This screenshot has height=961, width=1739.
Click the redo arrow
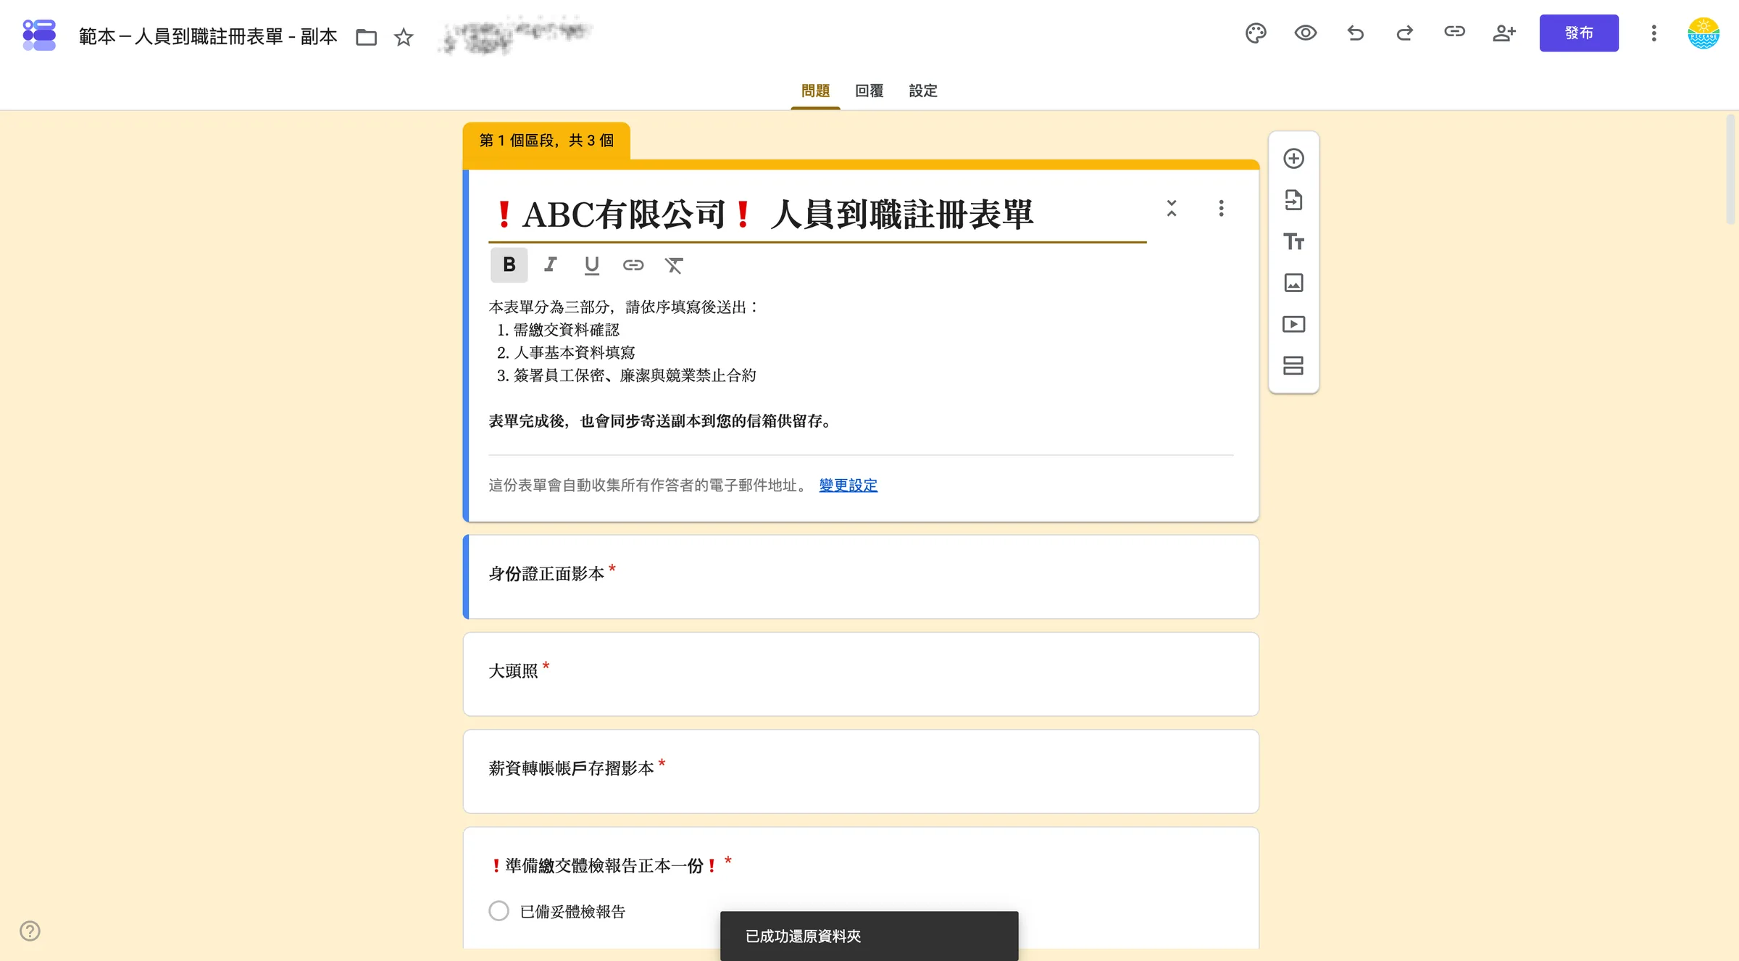1405,33
